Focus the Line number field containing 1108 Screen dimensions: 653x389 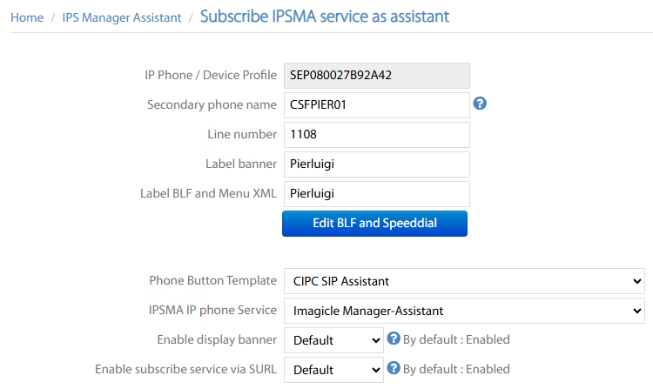click(376, 134)
